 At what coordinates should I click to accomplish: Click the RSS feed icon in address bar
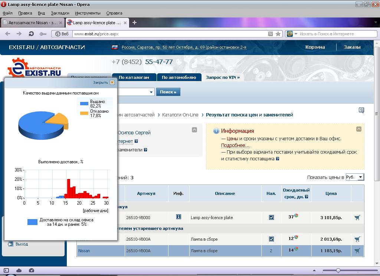click(x=271, y=34)
